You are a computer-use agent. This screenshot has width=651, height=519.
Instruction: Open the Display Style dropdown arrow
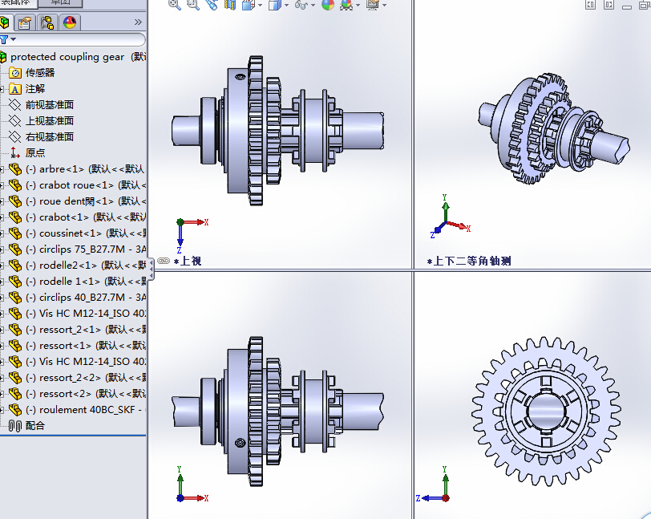click(x=286, y=6)
